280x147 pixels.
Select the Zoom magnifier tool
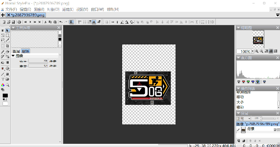[7, 85]
